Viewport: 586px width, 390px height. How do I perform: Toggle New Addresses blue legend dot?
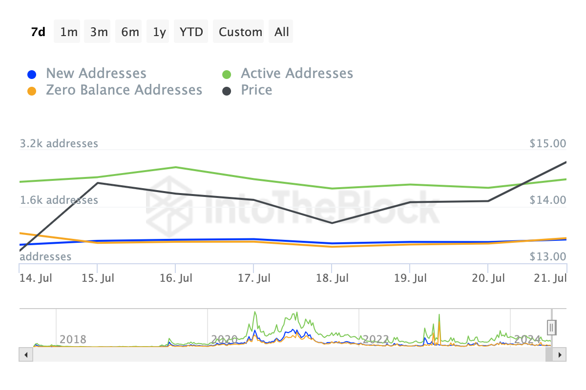pos(31,75)
